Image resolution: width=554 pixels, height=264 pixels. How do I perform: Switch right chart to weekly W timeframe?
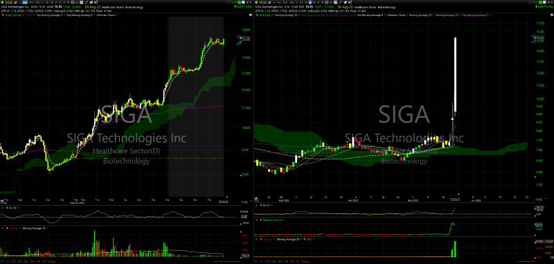pos(314,3)
